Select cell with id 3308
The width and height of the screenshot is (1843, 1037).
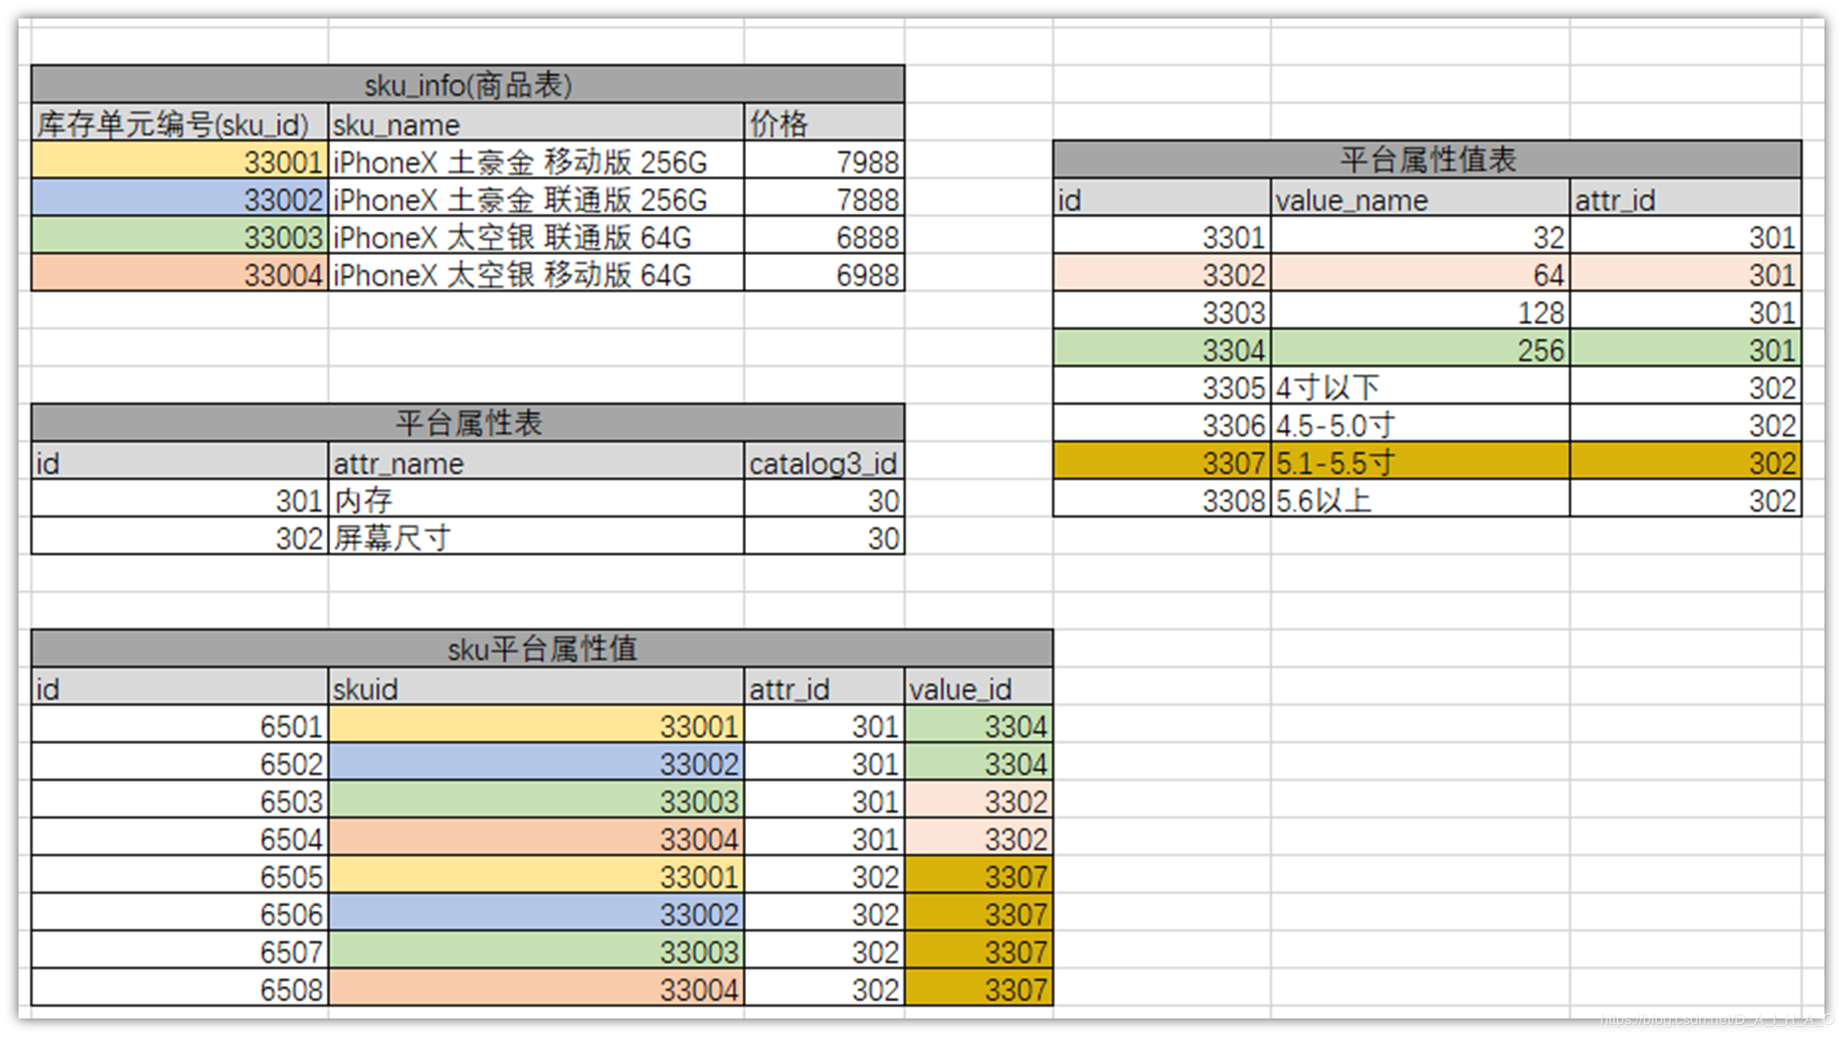[1162, 500]
